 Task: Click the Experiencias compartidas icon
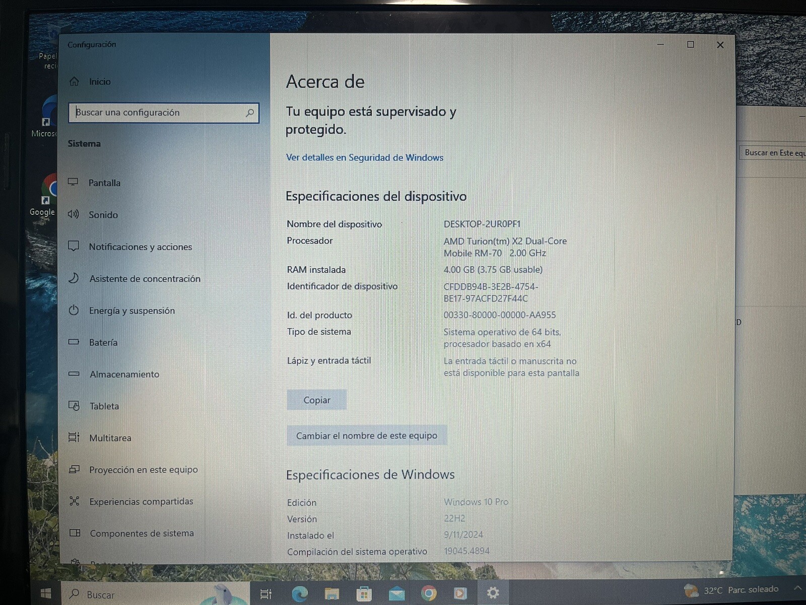(75, 501)
